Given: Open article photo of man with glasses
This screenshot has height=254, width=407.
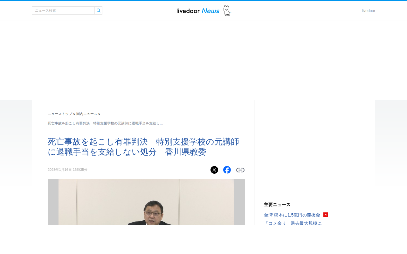Looking at the screenshot, I should 146,202.
